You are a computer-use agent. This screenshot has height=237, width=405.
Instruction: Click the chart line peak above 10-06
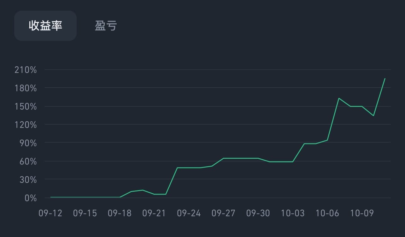coord(339,98)
